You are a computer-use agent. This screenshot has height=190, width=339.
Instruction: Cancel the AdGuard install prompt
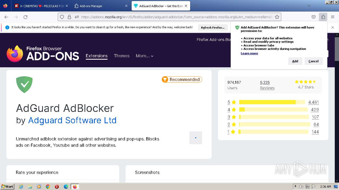(313, 61)
